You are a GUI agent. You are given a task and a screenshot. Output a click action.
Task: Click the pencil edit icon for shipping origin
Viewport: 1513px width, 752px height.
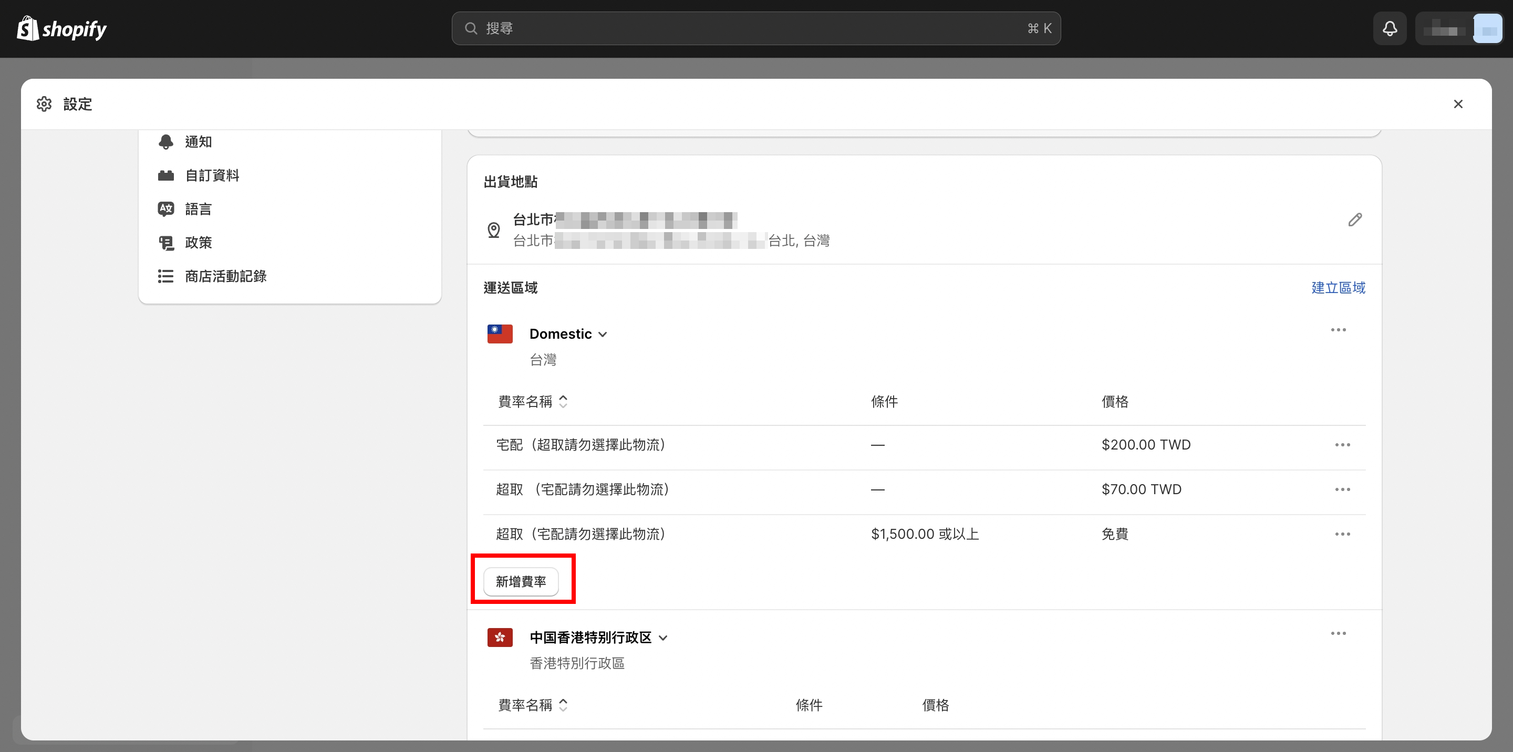(x=1354, y=220)
